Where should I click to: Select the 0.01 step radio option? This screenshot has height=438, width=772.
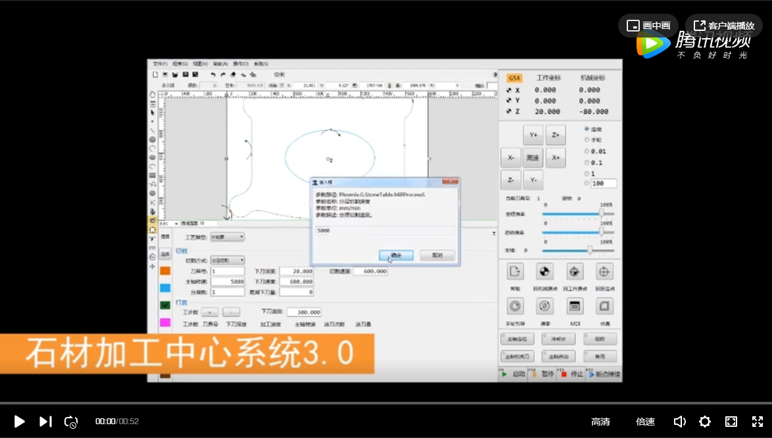coord(587,151)
